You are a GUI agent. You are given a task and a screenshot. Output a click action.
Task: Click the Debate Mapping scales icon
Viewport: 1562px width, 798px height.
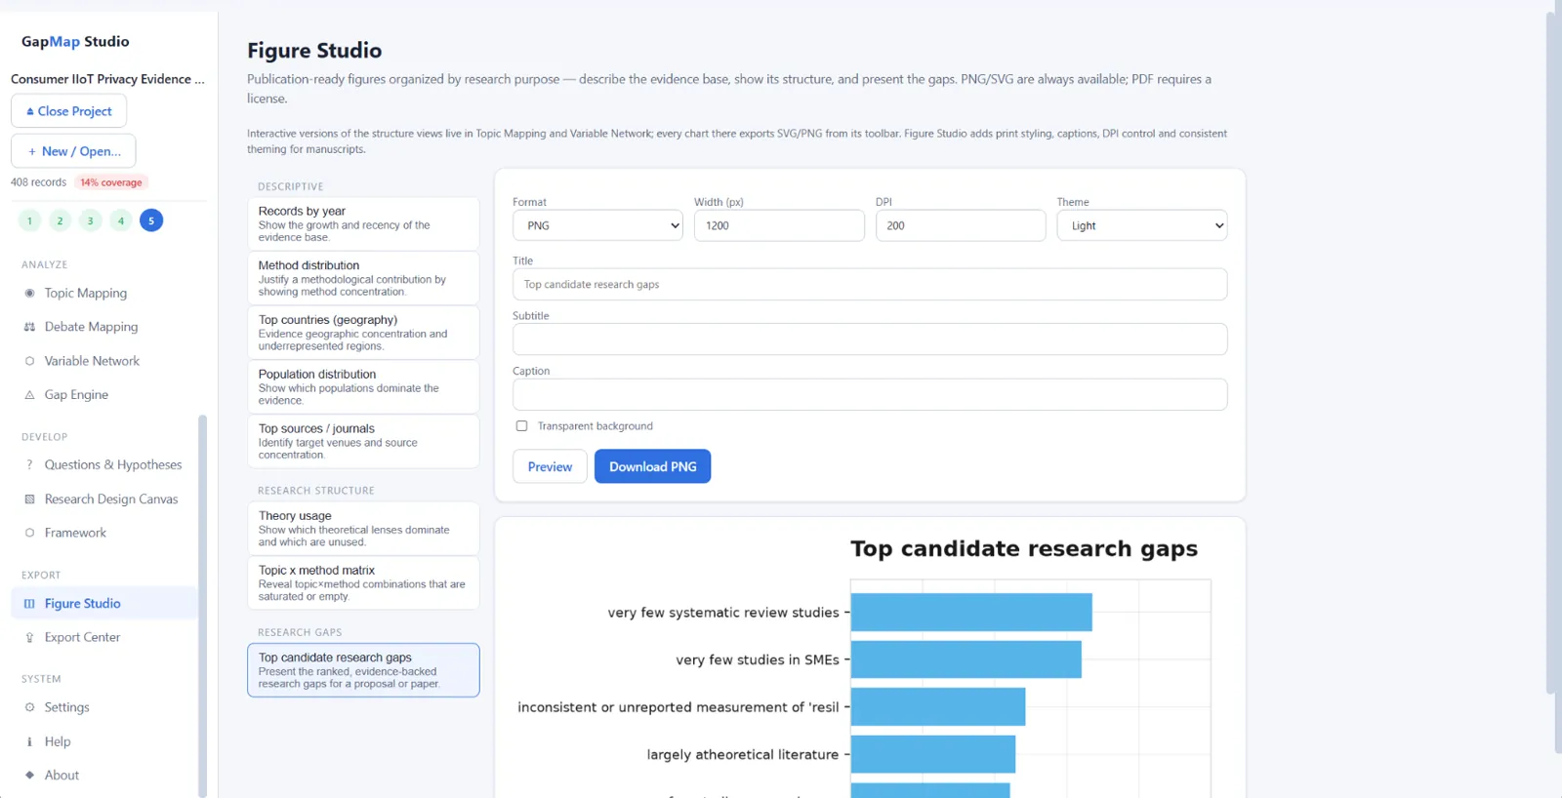pos(29,327)
